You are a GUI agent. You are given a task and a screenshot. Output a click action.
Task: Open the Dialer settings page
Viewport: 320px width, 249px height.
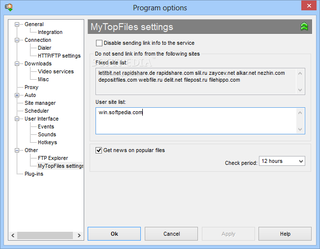click(x=44, y=48)
